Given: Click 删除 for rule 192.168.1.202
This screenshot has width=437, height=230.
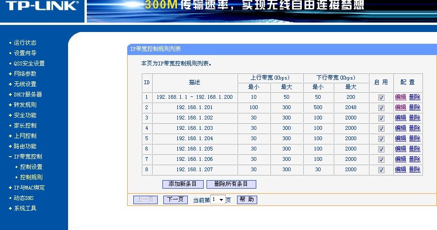Looking at the screenshot, I should [x=415, y=118].
